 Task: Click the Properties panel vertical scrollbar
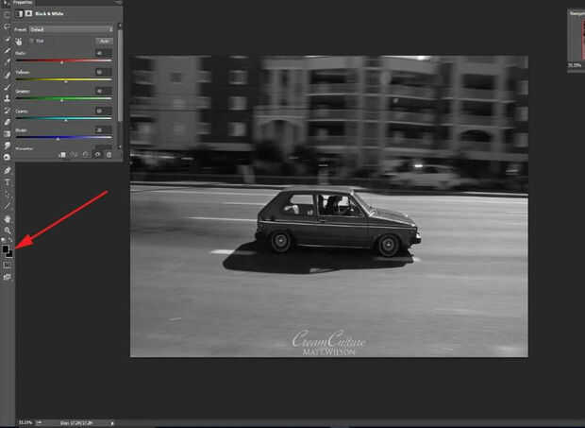[120, 75]
